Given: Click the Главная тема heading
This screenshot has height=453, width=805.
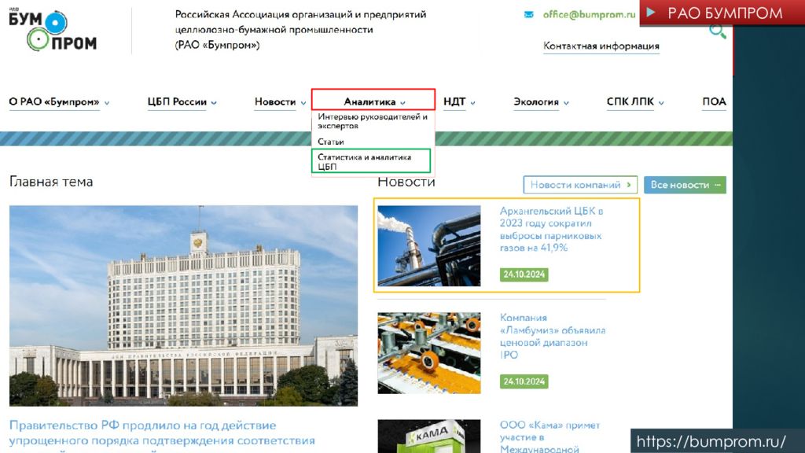Looking at the screenshot, I should point(51,182).
